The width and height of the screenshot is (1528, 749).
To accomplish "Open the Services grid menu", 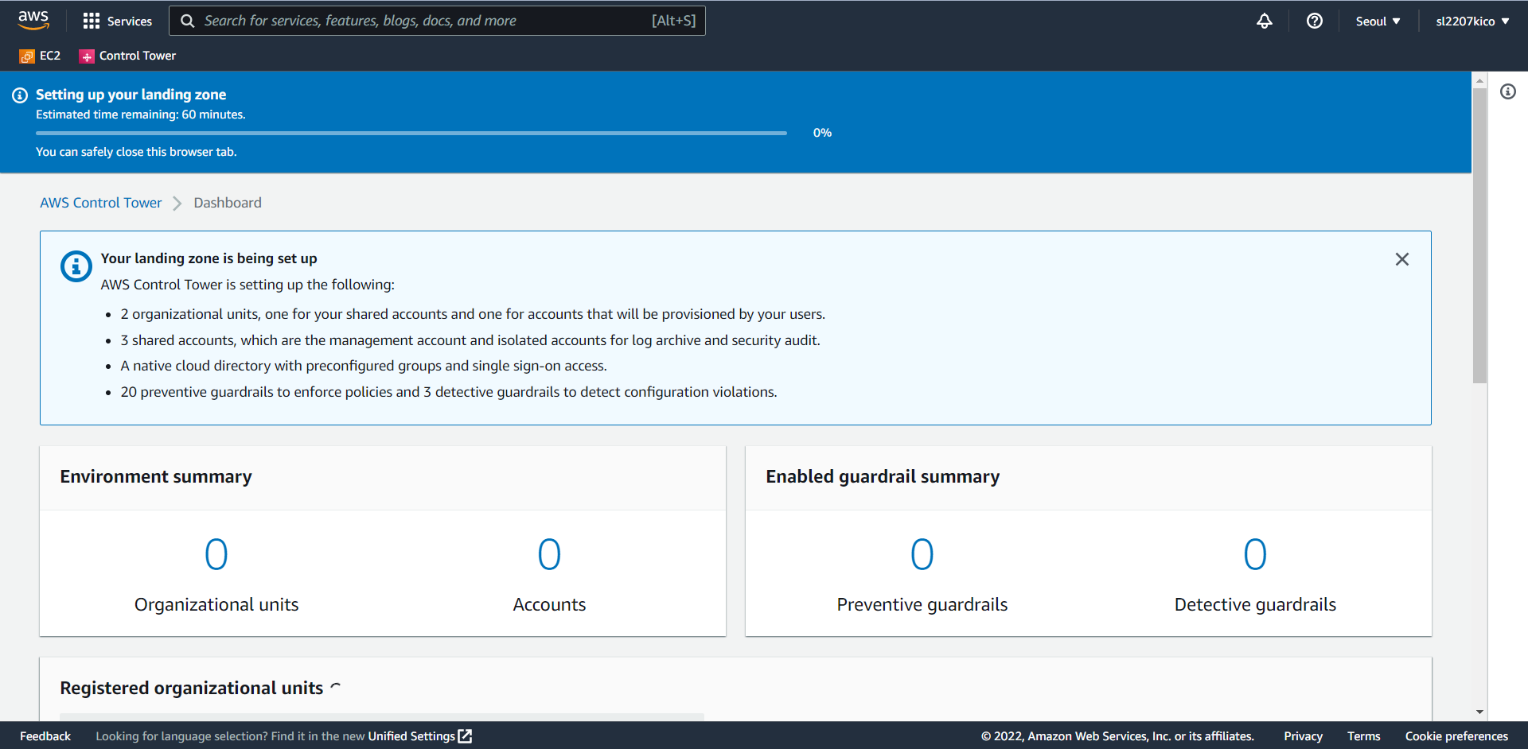I will [118, 21].
